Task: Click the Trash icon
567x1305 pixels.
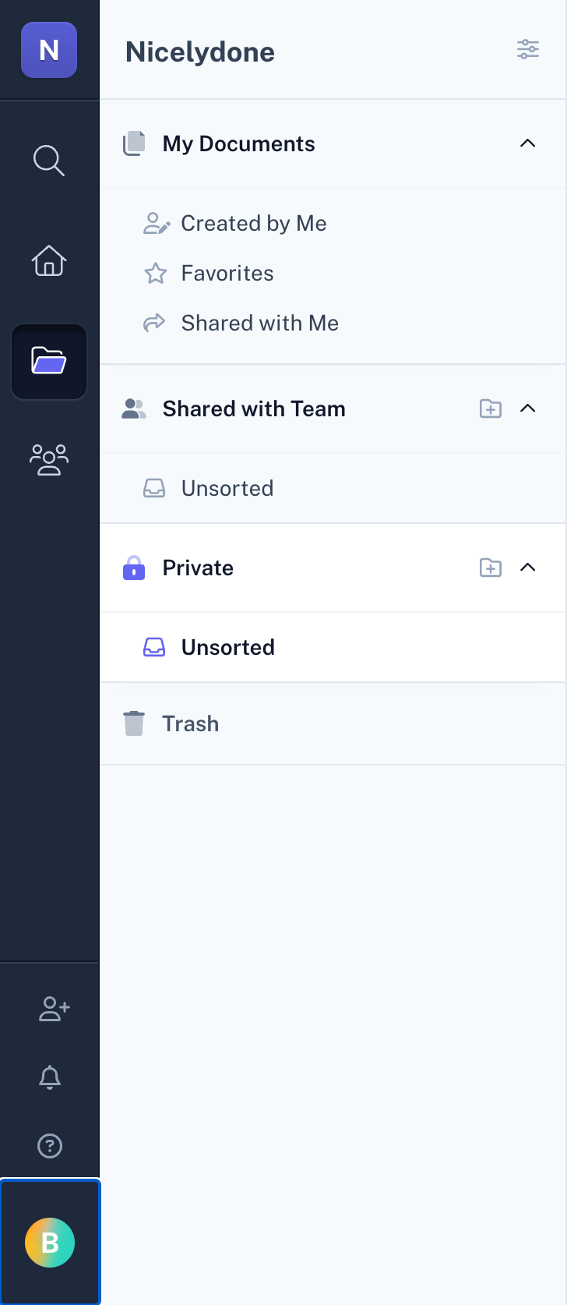Action: (134, 723)
